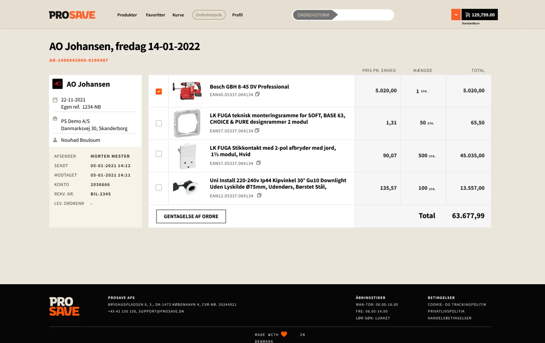Open Privatlivspolitik link
545x343 pixels.
coord(446,311)
